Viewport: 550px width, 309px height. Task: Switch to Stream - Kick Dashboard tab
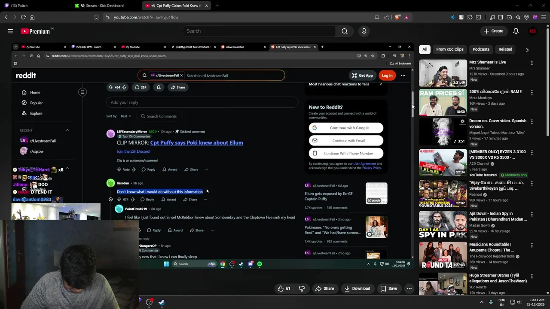tap(104, 6)
